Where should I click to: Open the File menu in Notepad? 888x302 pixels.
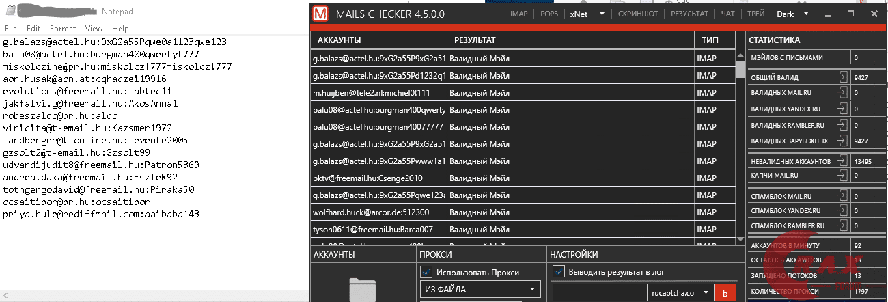click(11, 29)
